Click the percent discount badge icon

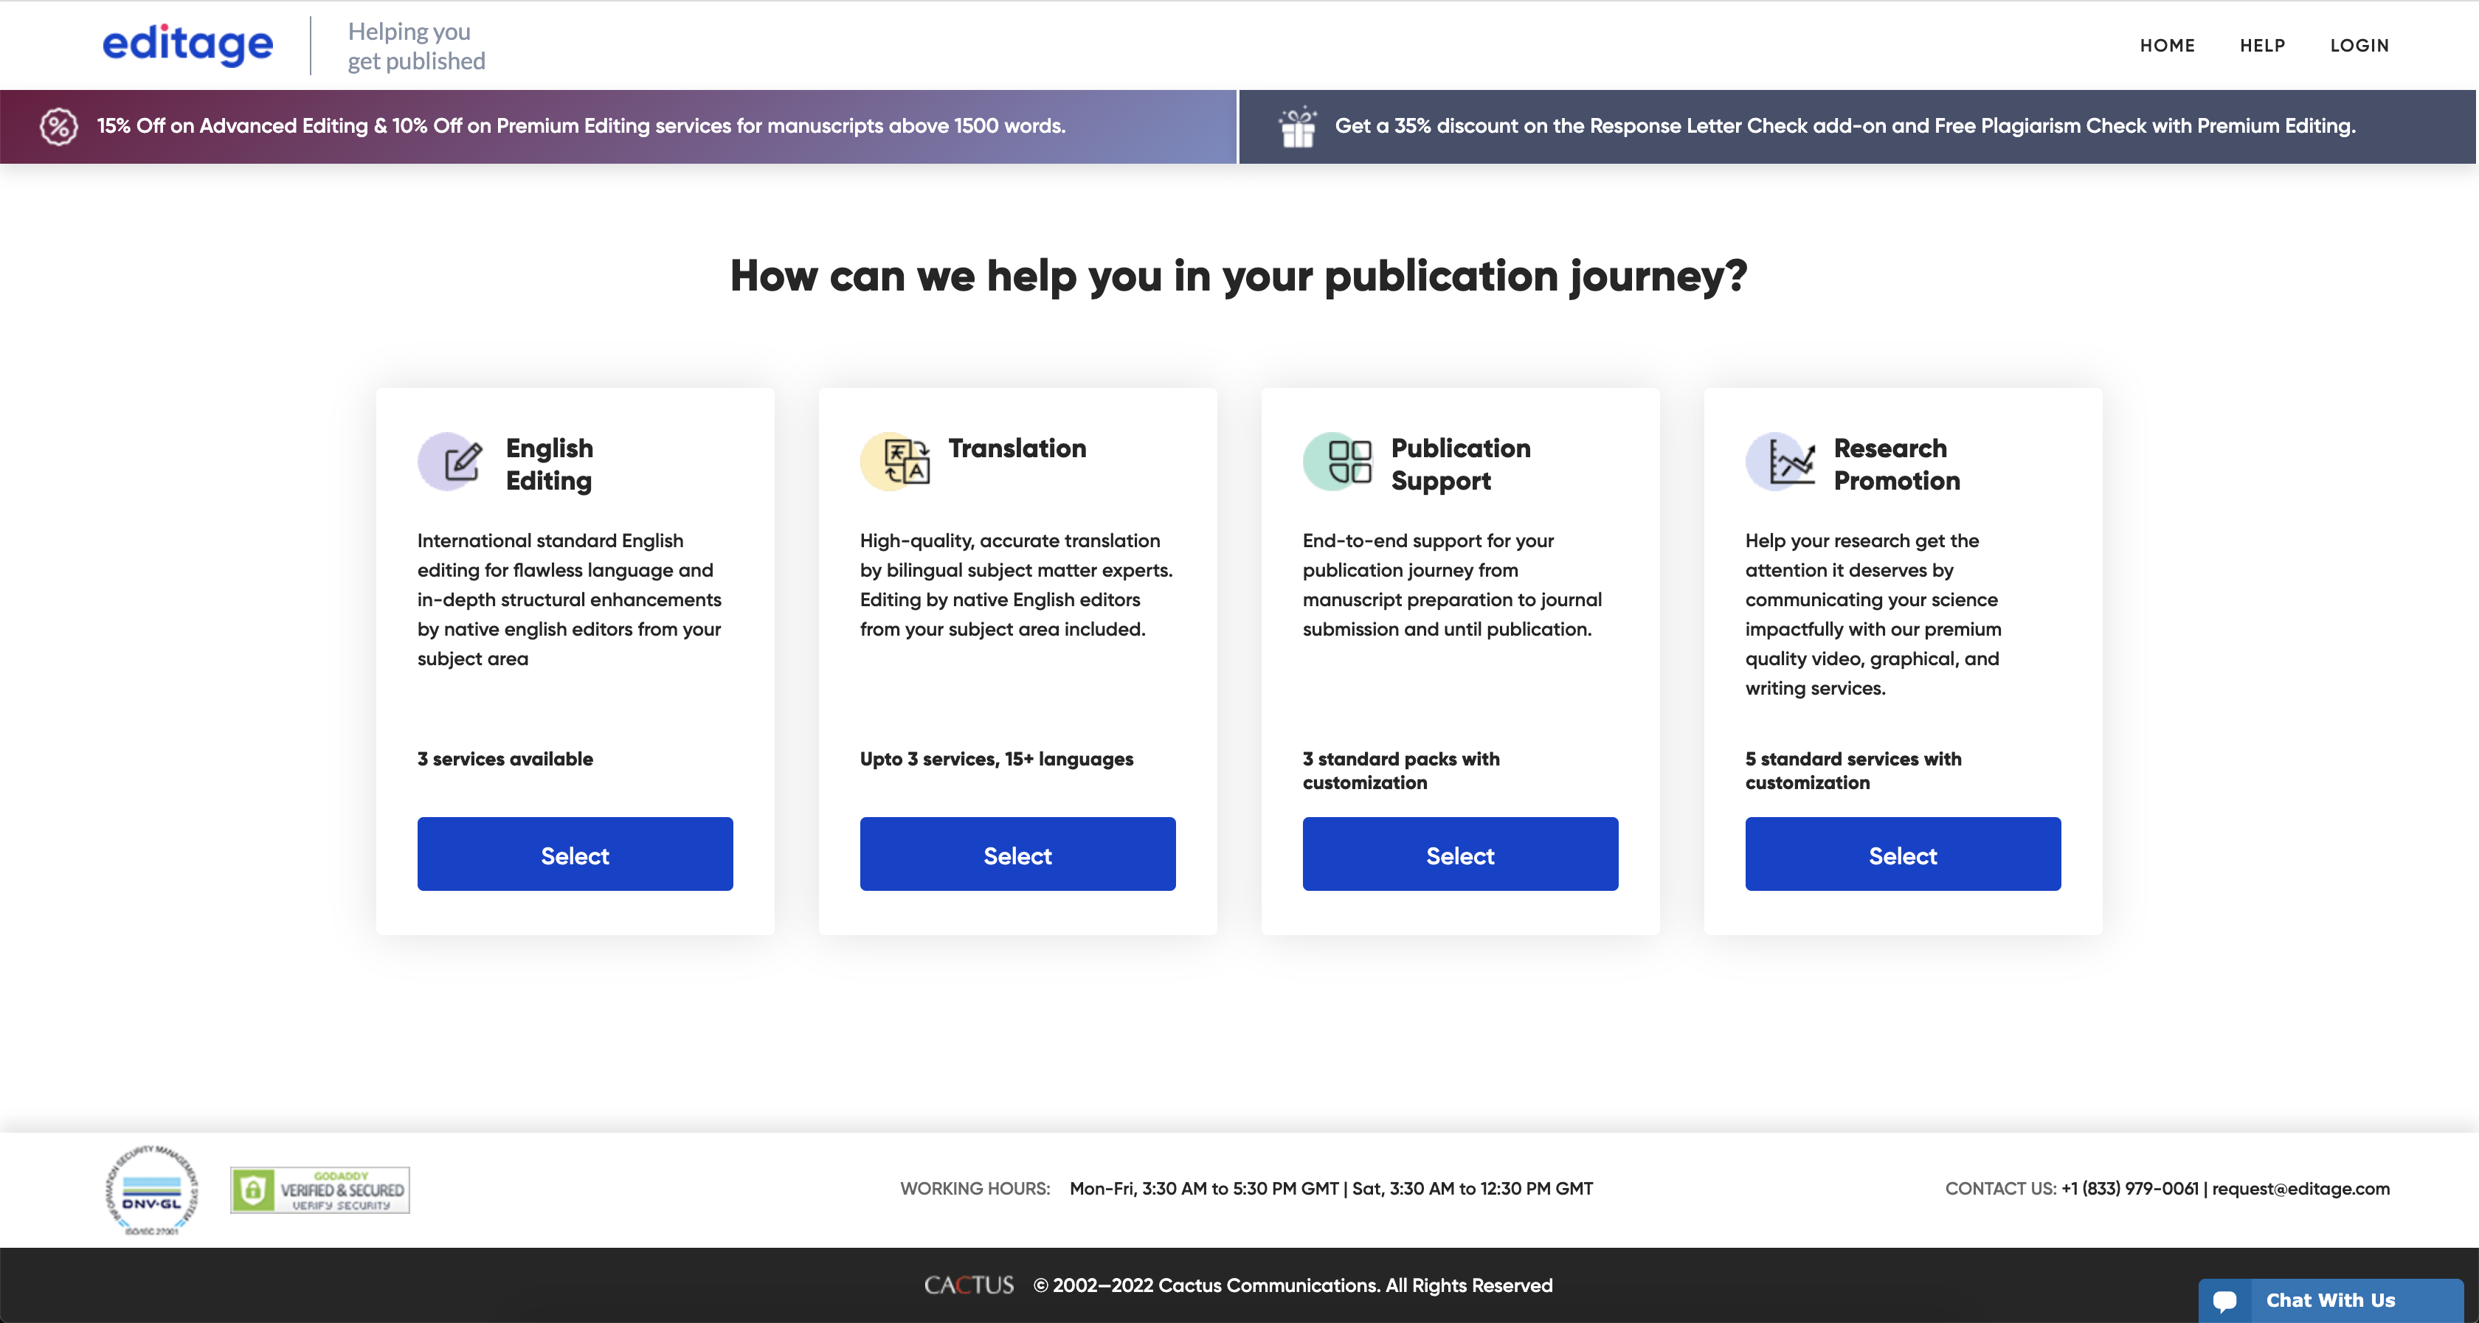point(59,127)
